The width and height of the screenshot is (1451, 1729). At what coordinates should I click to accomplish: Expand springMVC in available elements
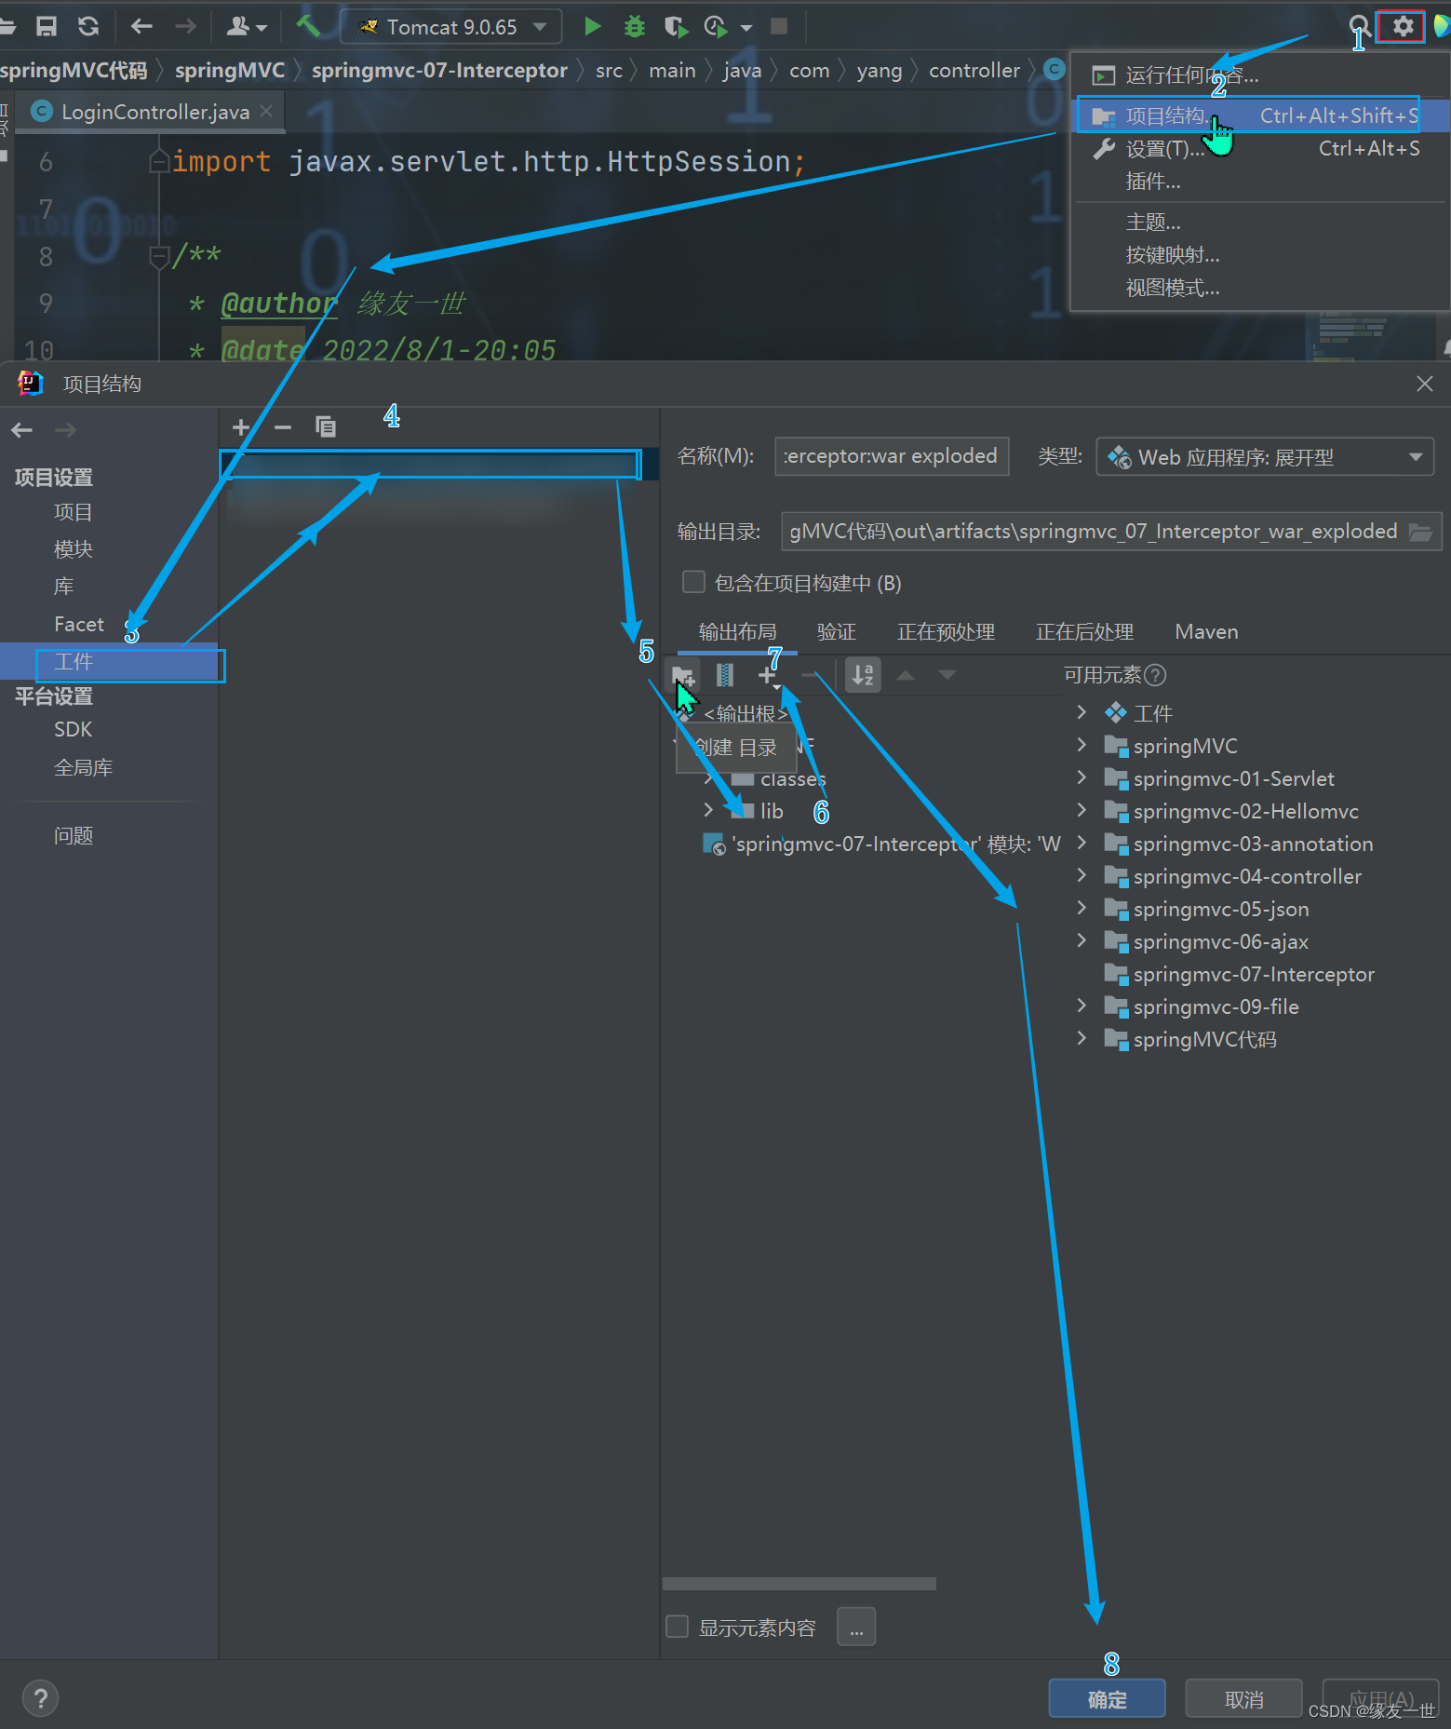pyautogui.click(x=1082, y=745)
